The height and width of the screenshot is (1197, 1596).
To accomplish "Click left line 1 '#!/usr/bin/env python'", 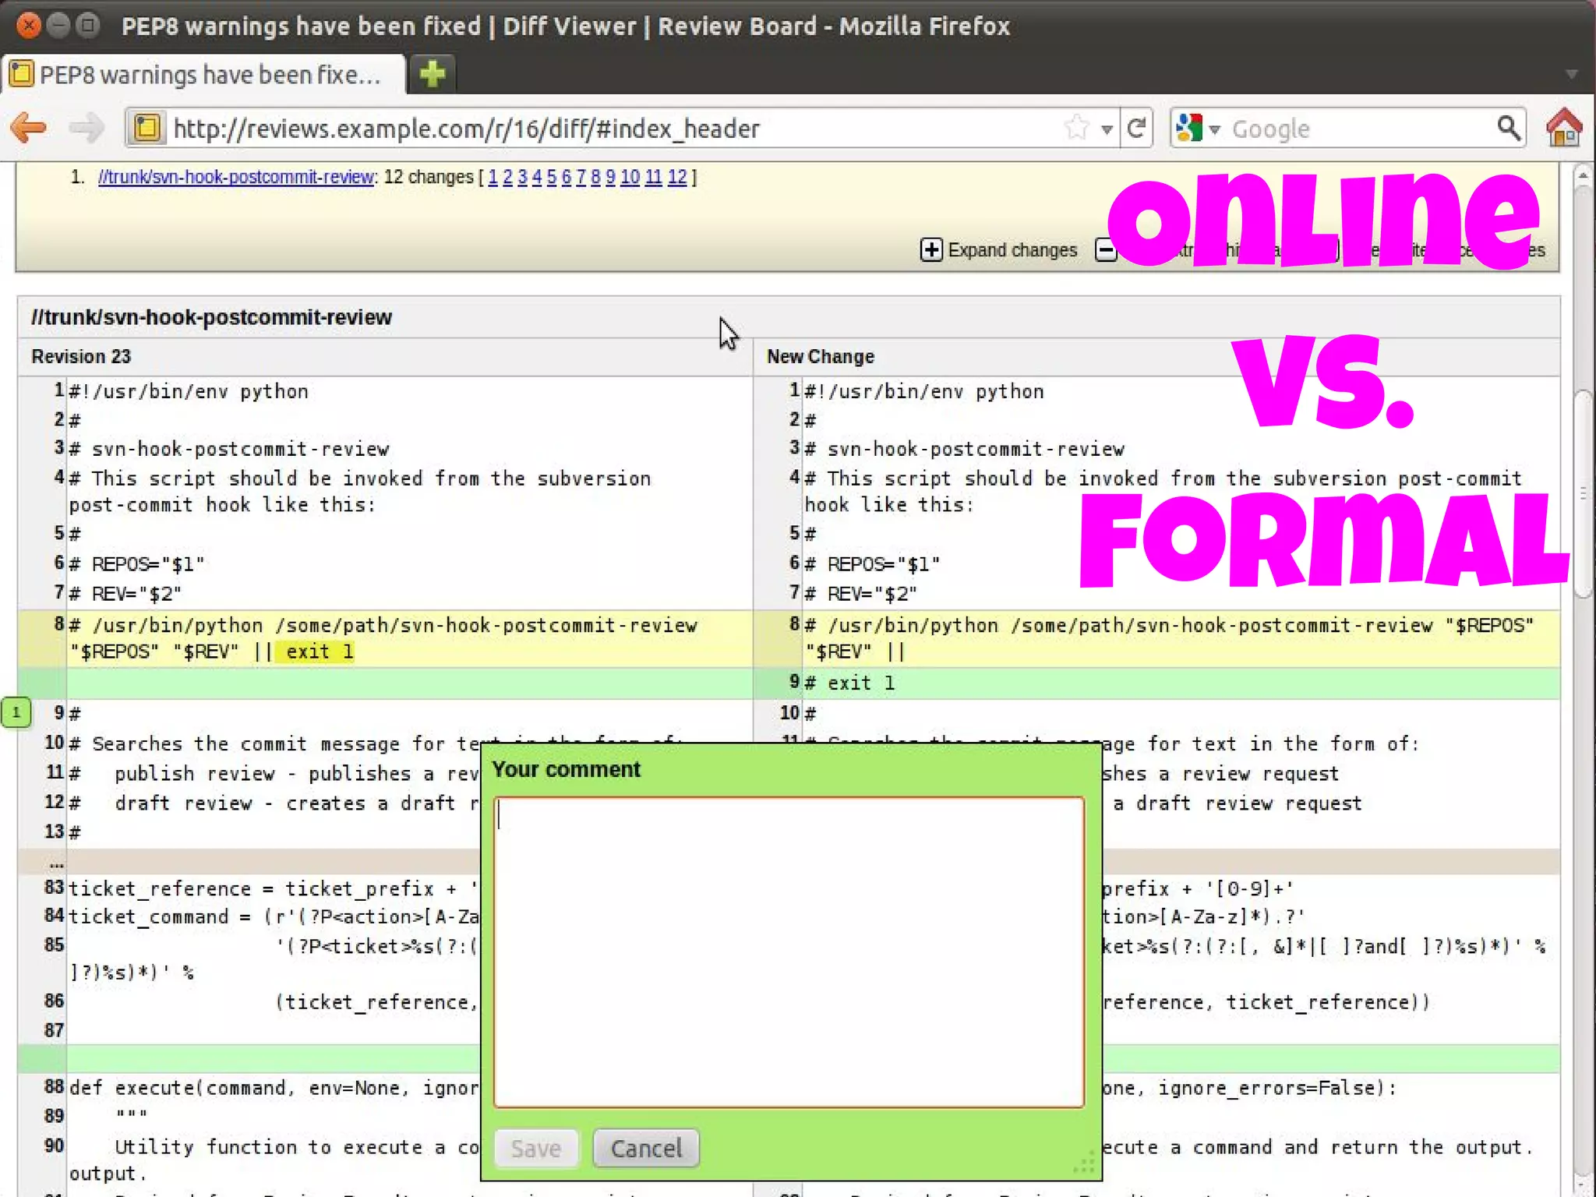I will [x=189, y=391].
